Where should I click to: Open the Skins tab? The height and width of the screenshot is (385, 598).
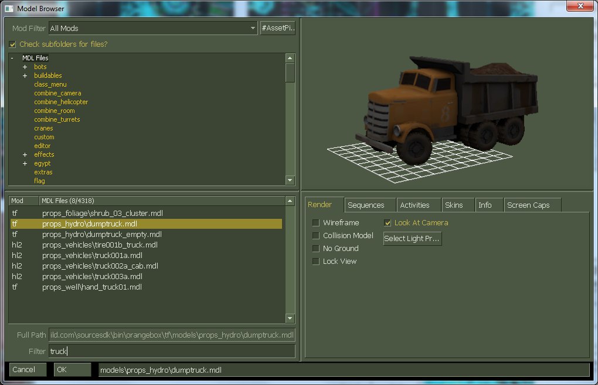(458, 205)
